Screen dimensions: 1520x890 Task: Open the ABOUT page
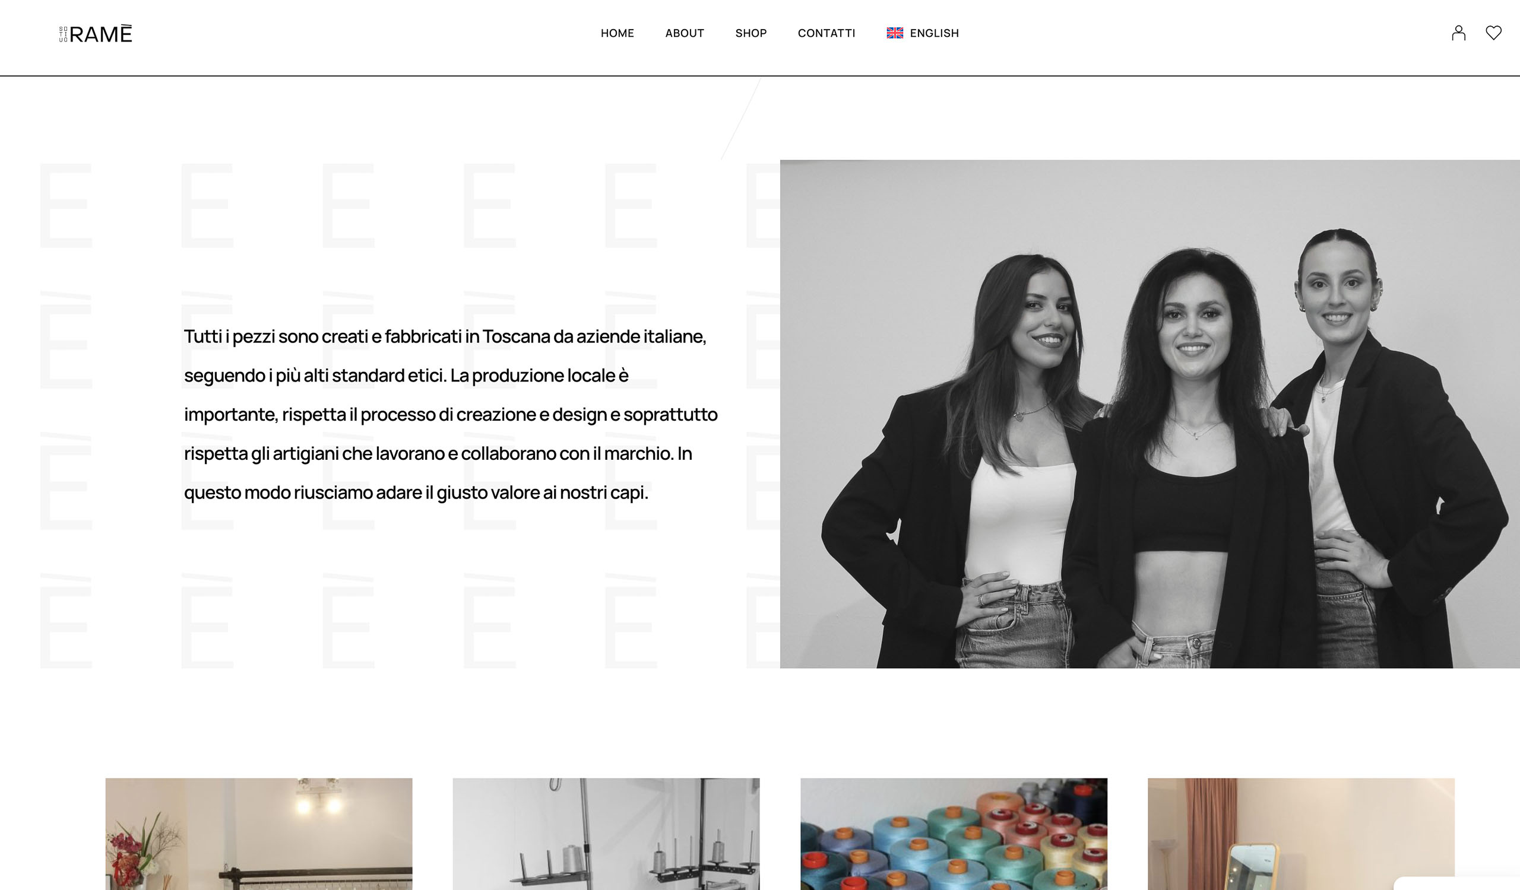click(685, 33)
